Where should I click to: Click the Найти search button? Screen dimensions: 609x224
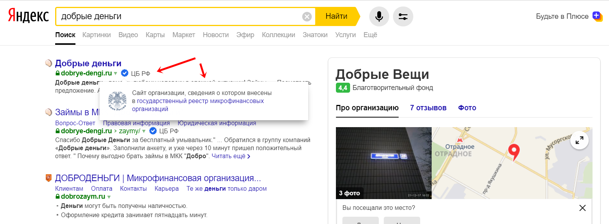click(337, 16)
